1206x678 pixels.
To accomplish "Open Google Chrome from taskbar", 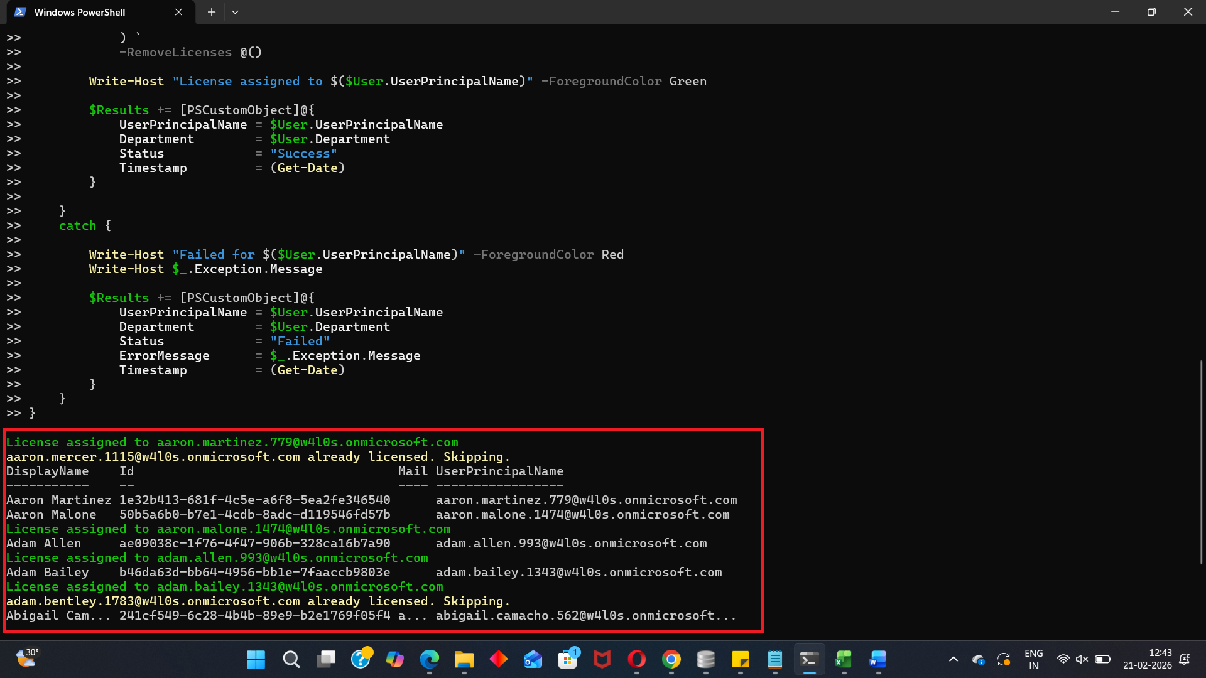I will tap(671, 659).
